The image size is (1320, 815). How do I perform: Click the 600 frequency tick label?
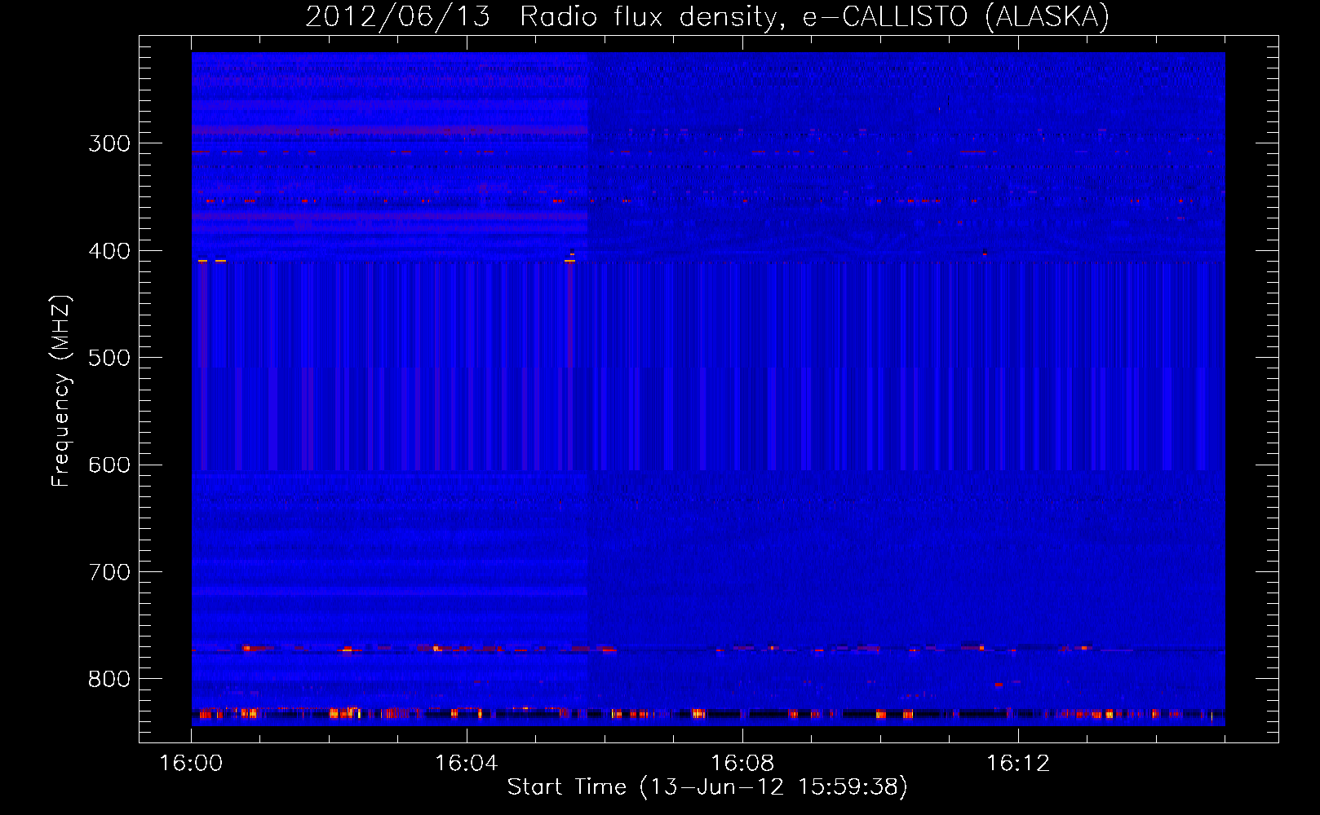109,465
